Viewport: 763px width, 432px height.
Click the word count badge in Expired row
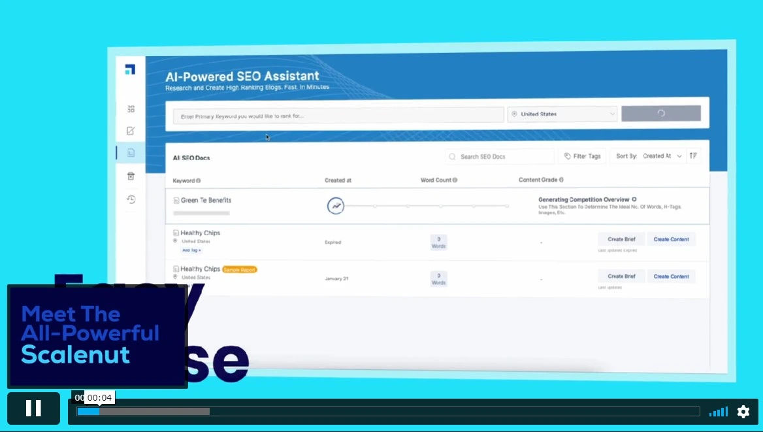click(438, 242)
